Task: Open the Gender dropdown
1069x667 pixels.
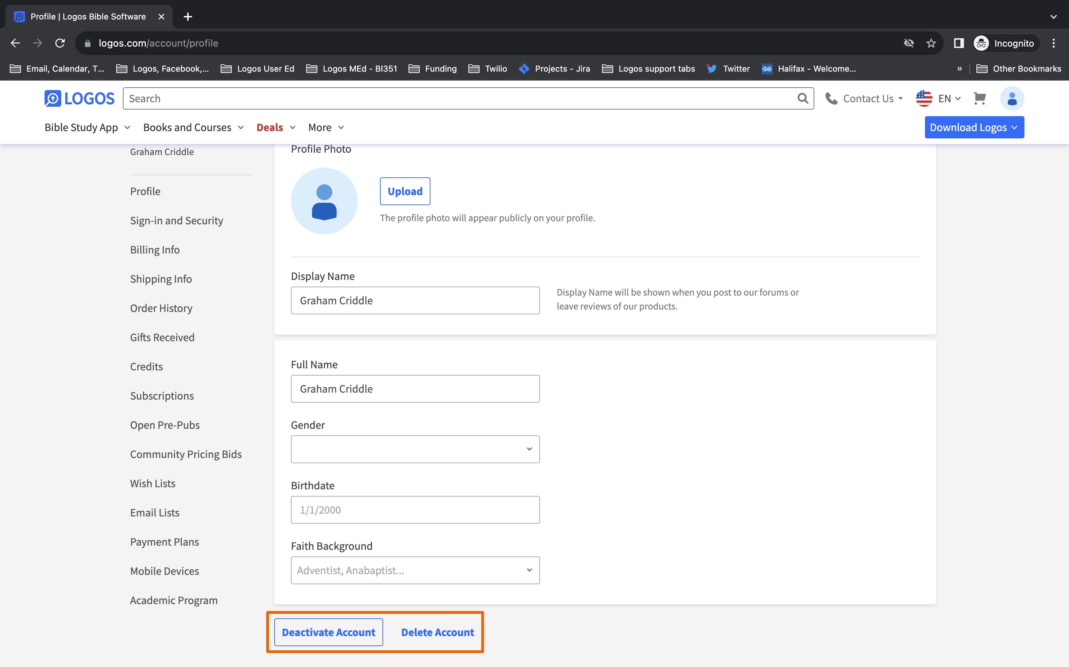Action: coord(415,449)
